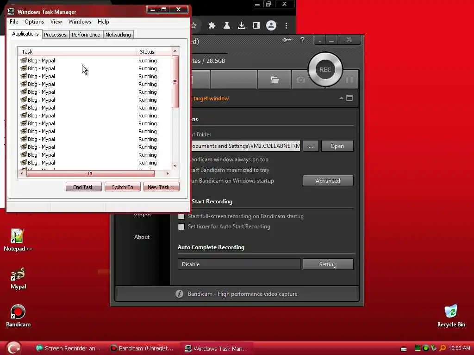The width and height of the screenshot is (474, 355).
Task: Click the Open button next to the output folder
Action: (x=337, y=146)
